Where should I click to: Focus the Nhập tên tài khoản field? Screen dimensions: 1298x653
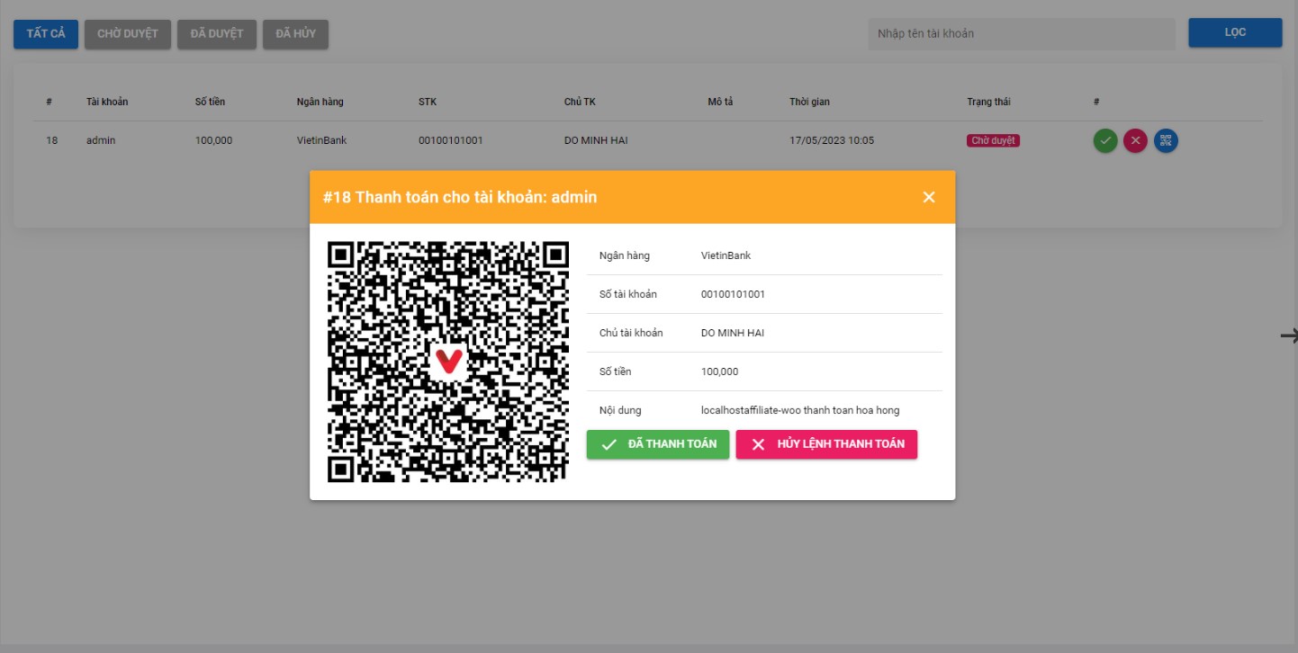pyautogui.click(x=1022, y=33)
